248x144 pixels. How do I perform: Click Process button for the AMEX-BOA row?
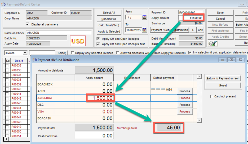coord(185,98)
